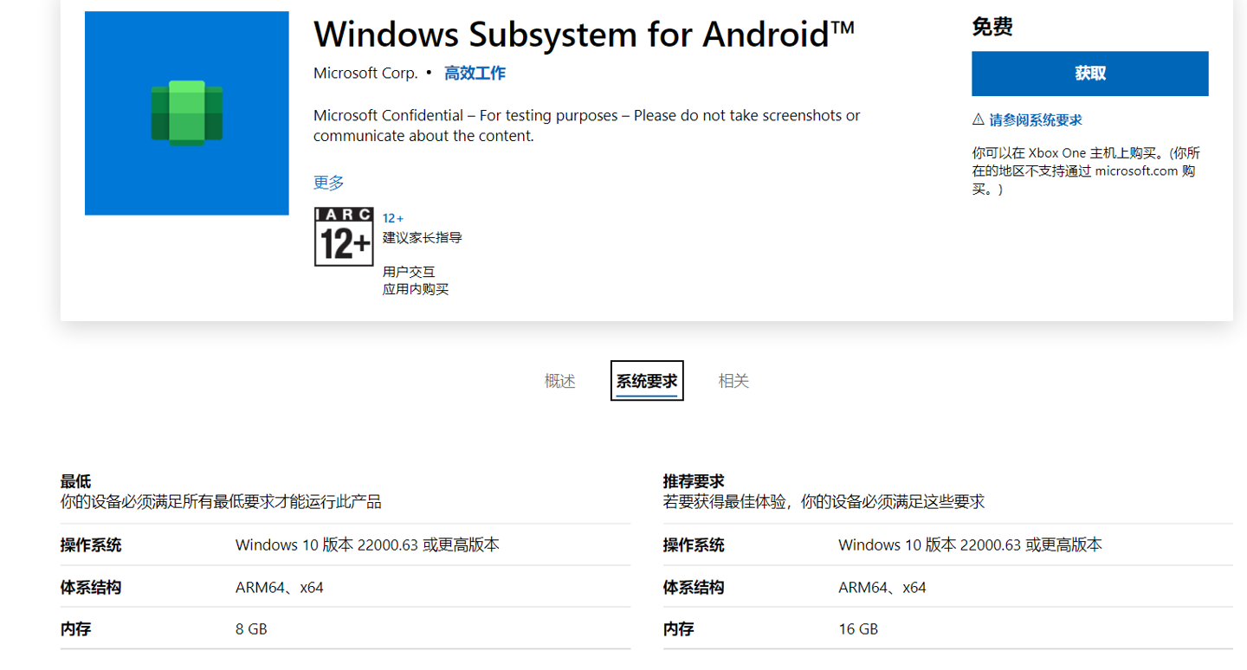Click the 若要获得最佳体验 description
This screenshot has width=1247, height=670.
point(824,502)
